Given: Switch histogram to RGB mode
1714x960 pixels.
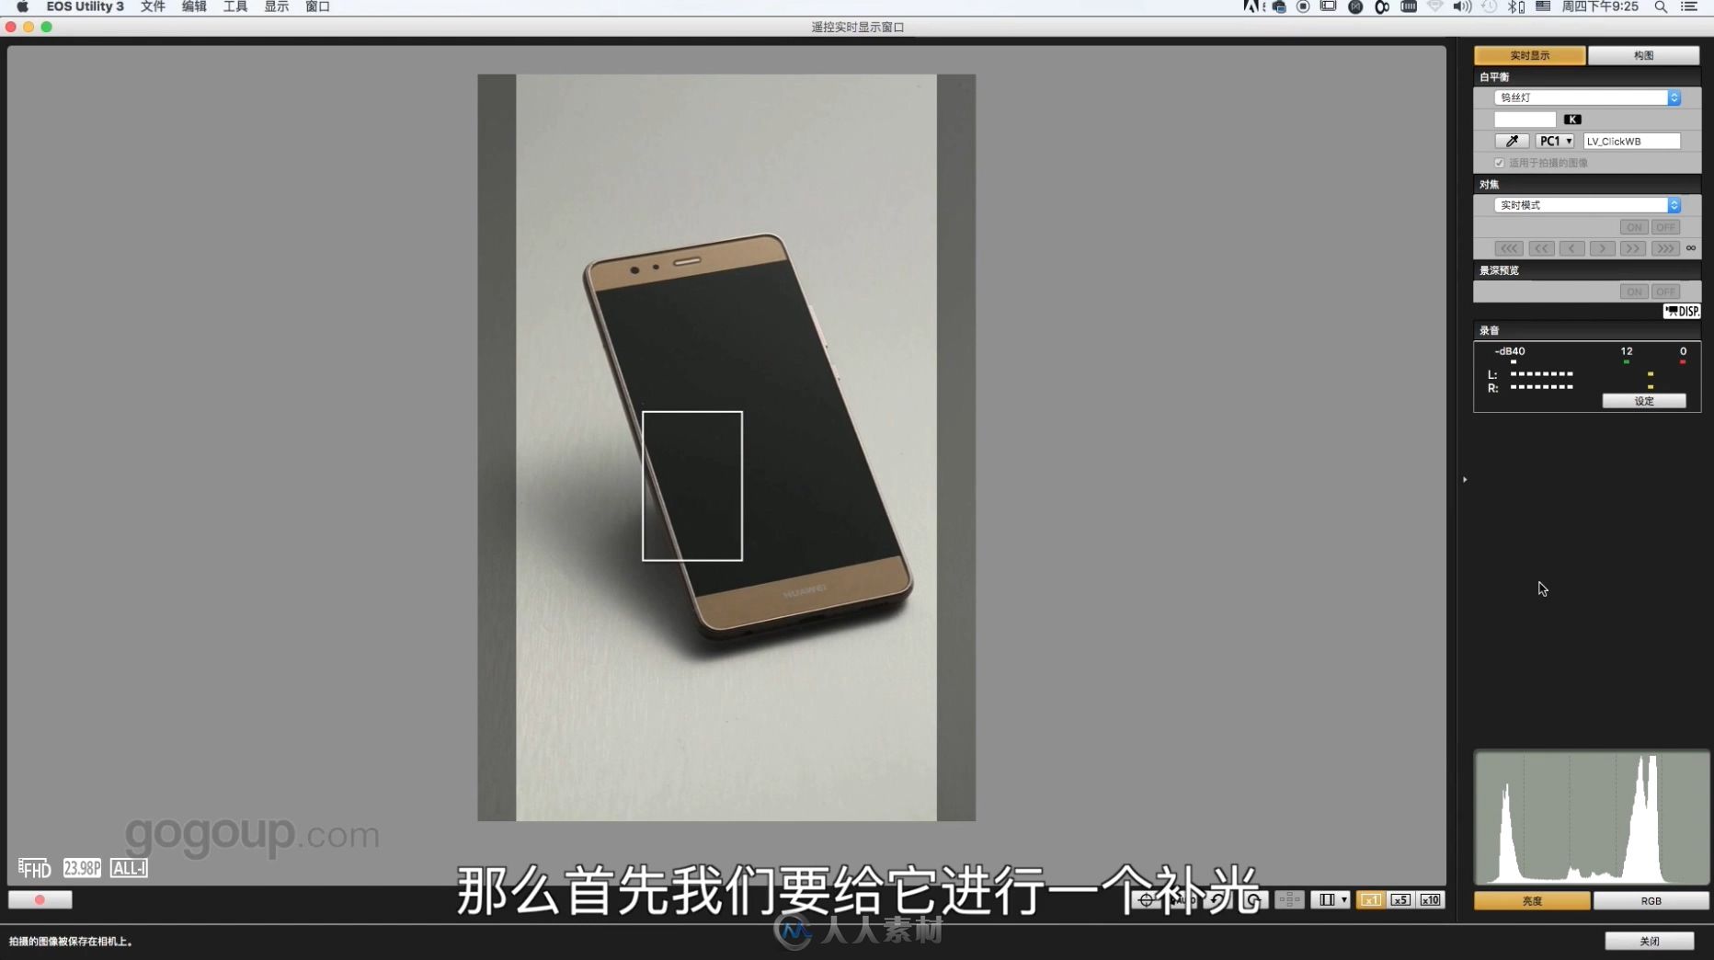Looking at the screenshot, I should [1651, 901].
